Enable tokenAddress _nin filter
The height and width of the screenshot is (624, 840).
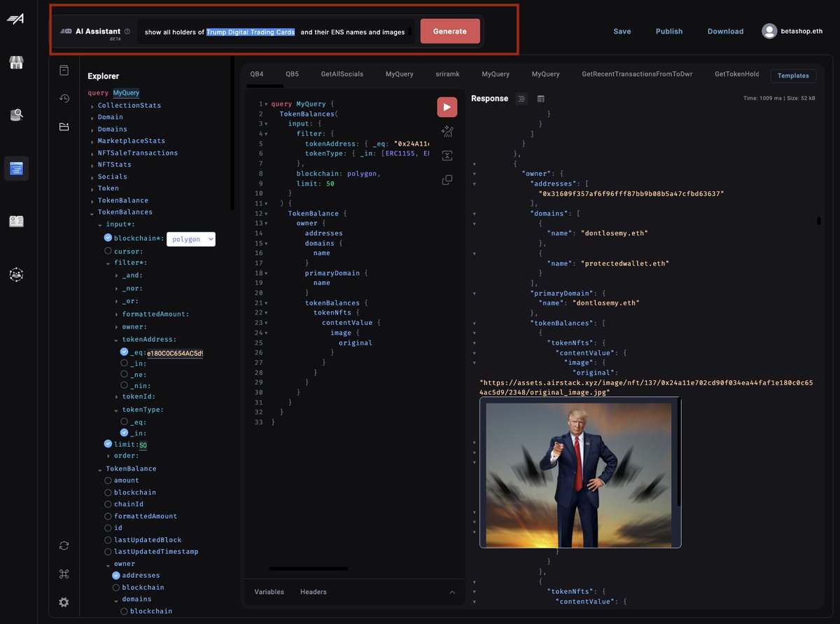click(x=125, y=385)
